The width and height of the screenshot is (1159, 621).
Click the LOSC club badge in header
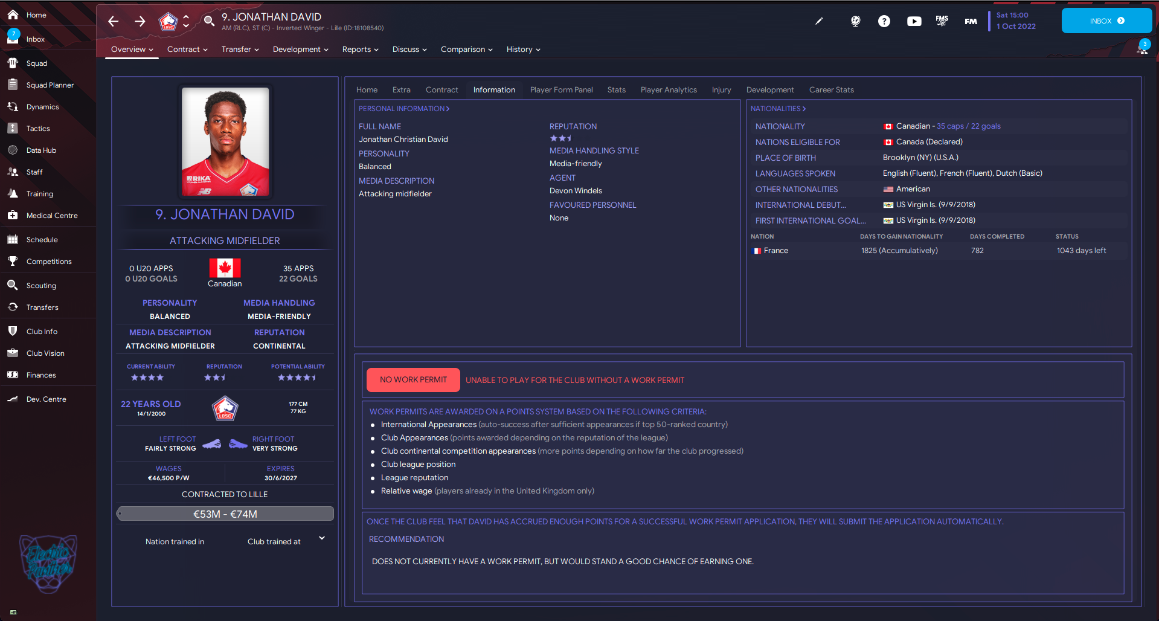pos(168,22)
